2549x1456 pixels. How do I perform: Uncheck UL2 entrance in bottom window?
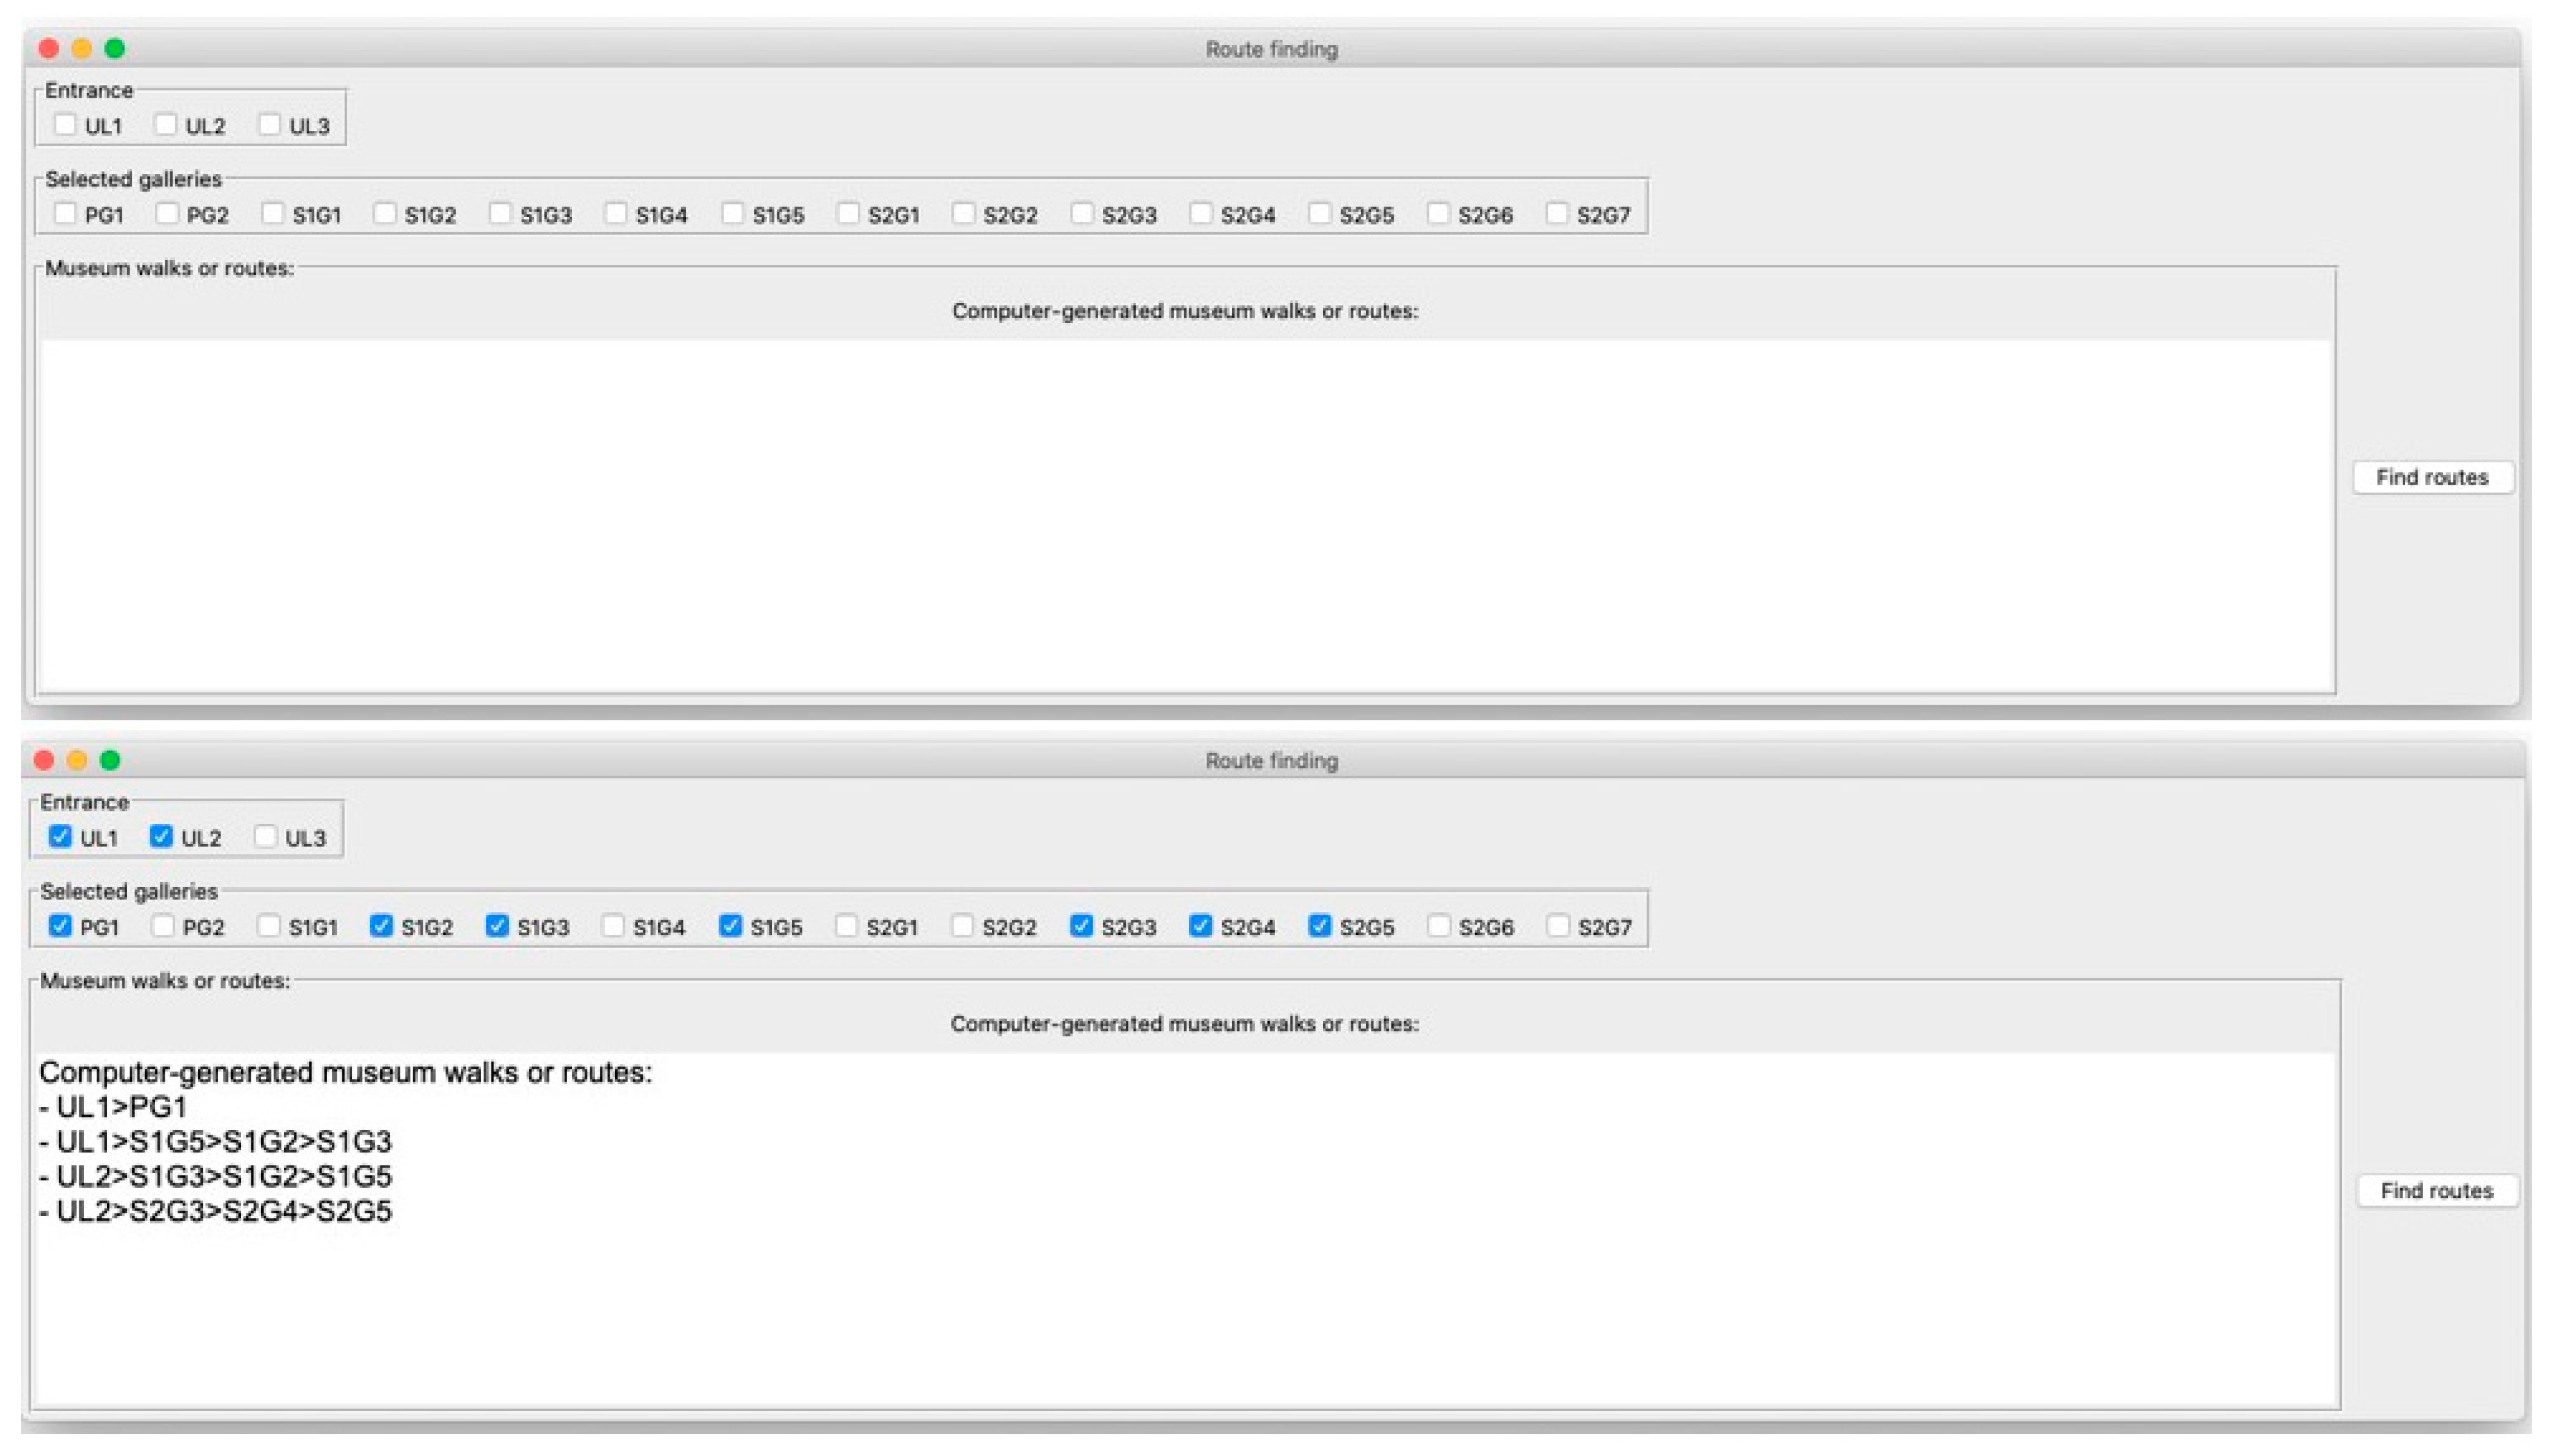(x=161, y=837)
